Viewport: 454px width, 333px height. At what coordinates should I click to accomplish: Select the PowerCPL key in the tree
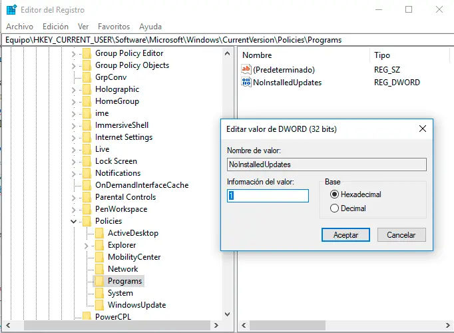[113, 317]
